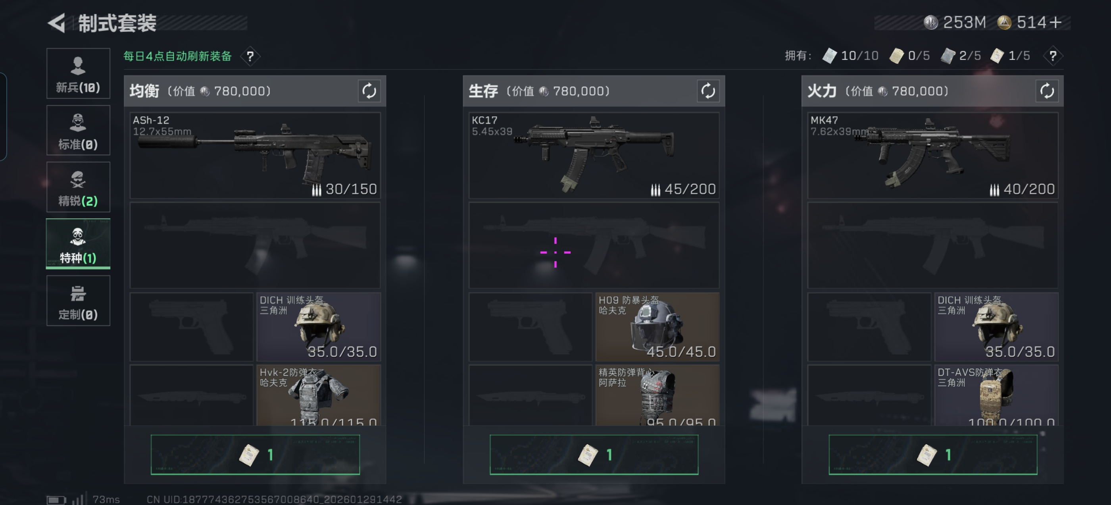Redeem the 均衡 set with one ticket
Screen dimensions: 1111x505
point(255,455)
